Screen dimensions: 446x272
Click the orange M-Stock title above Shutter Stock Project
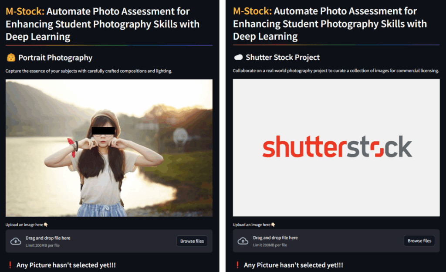point(252,12)
